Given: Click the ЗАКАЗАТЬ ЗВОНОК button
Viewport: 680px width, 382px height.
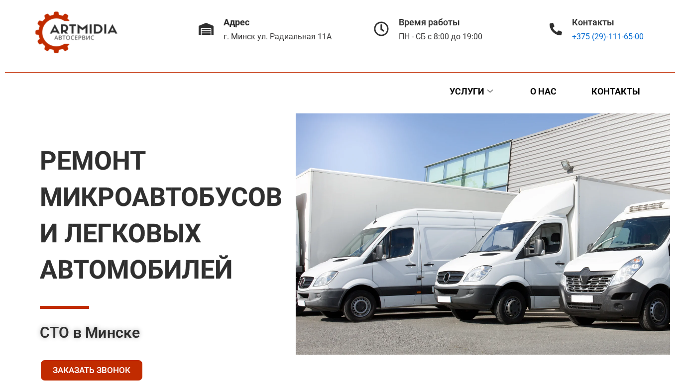Looking at the screenshot, I should tap(92, 370).
